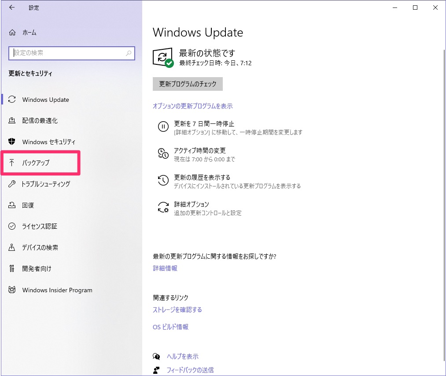446x376 pixels.
Task: Click the OS ビルド情報 link
Action: tap(170, 327)
